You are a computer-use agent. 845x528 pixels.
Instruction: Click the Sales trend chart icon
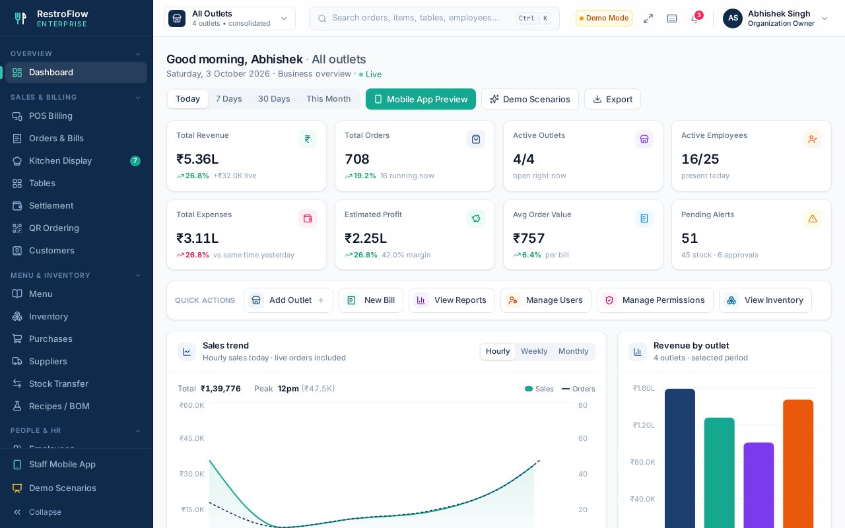point(187,352)
